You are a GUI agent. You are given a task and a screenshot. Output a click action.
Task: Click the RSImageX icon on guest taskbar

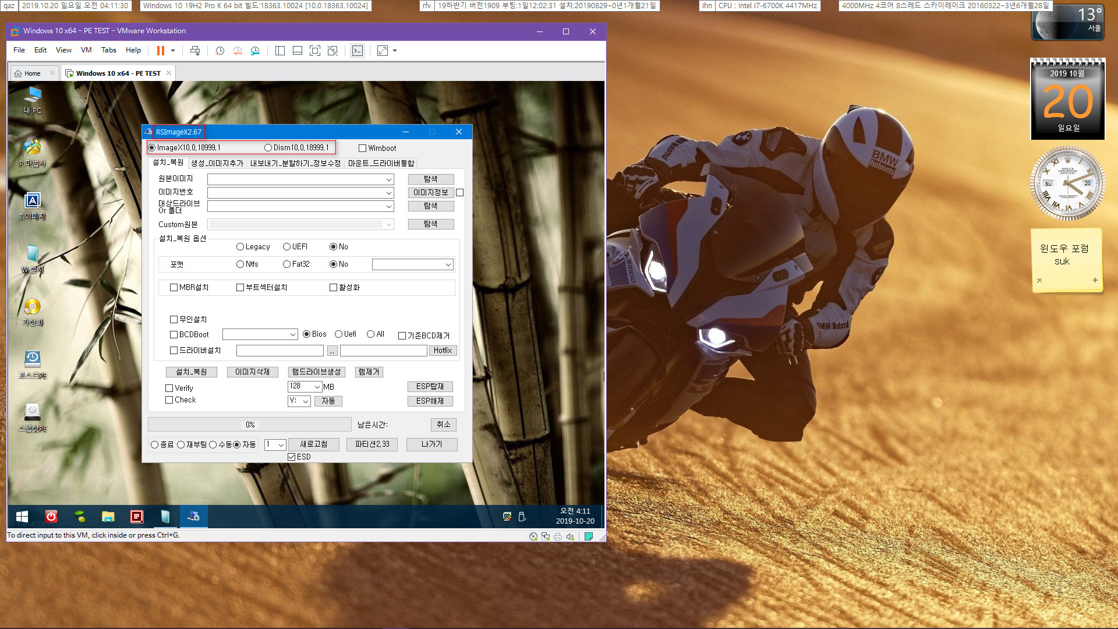pos(194,517)
